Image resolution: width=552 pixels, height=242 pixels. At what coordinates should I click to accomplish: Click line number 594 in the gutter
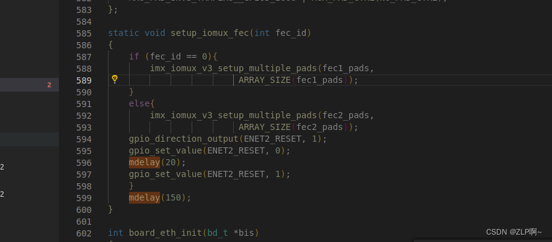[84, 139]
